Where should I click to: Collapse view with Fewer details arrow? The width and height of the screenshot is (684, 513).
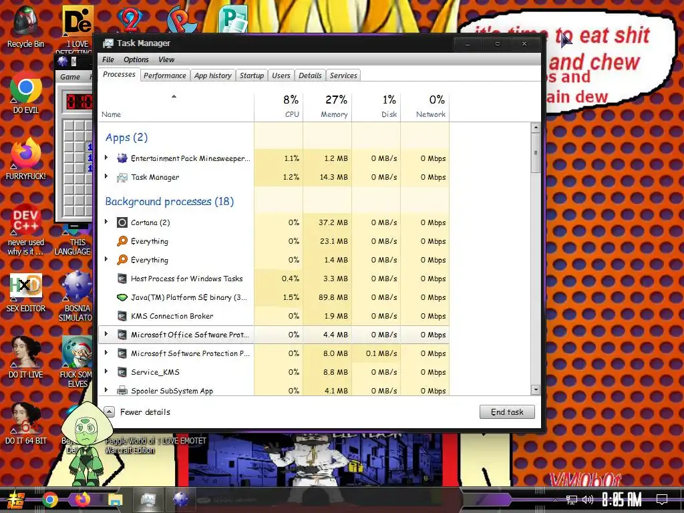(x=109, y=411)
